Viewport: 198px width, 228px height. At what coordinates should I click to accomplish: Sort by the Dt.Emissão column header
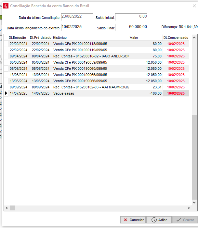coord(18,38)
